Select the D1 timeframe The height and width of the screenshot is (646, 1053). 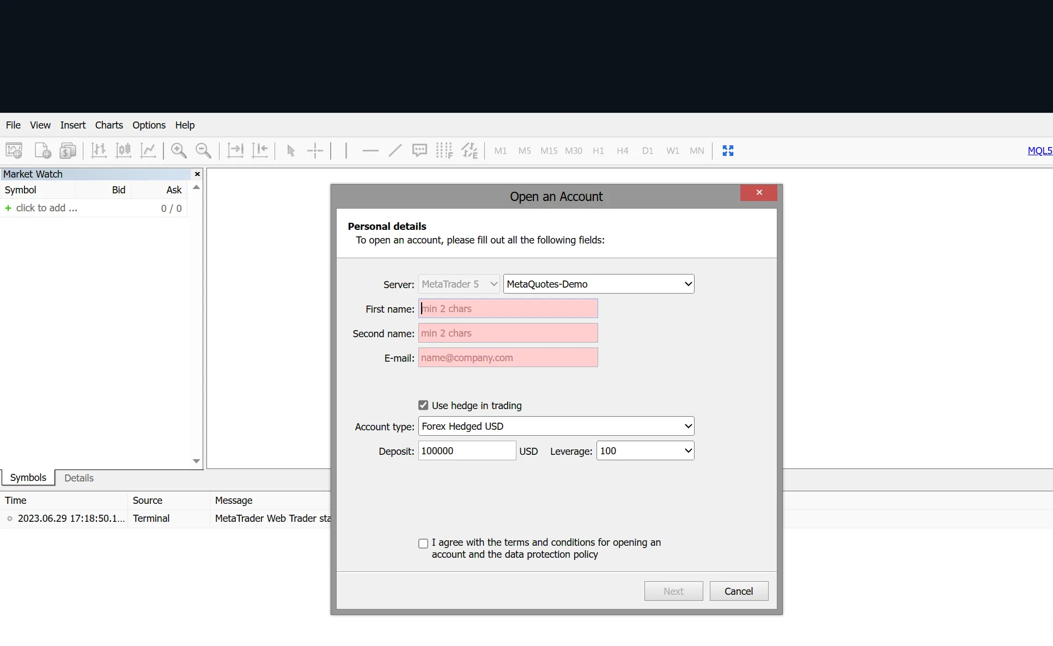pyautogui.click(x=648, y=151)
